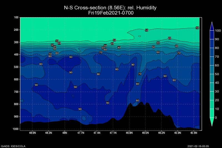Image resolution: width=222 pixels, height=148 pixels.
Task: Select the colorbar segment between 40 and 50
Action: click(x=212, y=79)
